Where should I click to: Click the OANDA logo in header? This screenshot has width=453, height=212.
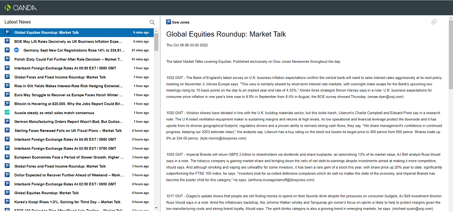pyautogui.click(x=21, y=8)
